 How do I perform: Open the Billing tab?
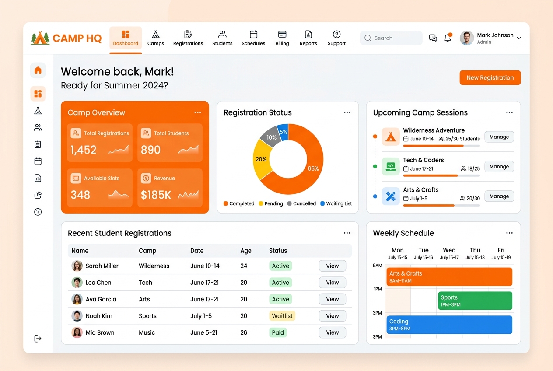[x=282, y=38]
